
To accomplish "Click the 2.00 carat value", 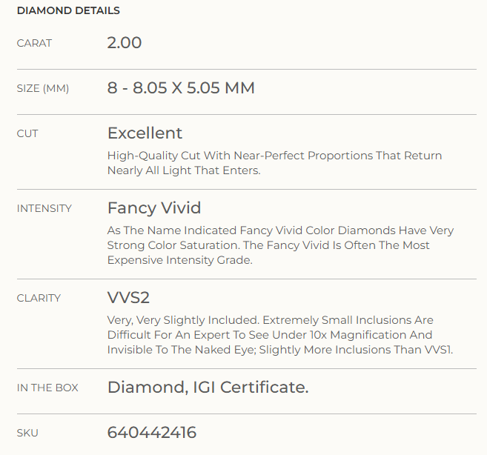I will 125,42.
